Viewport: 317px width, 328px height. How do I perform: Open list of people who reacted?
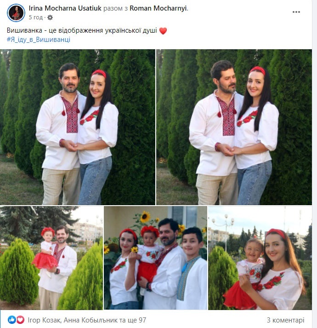(x=87, y=320)
